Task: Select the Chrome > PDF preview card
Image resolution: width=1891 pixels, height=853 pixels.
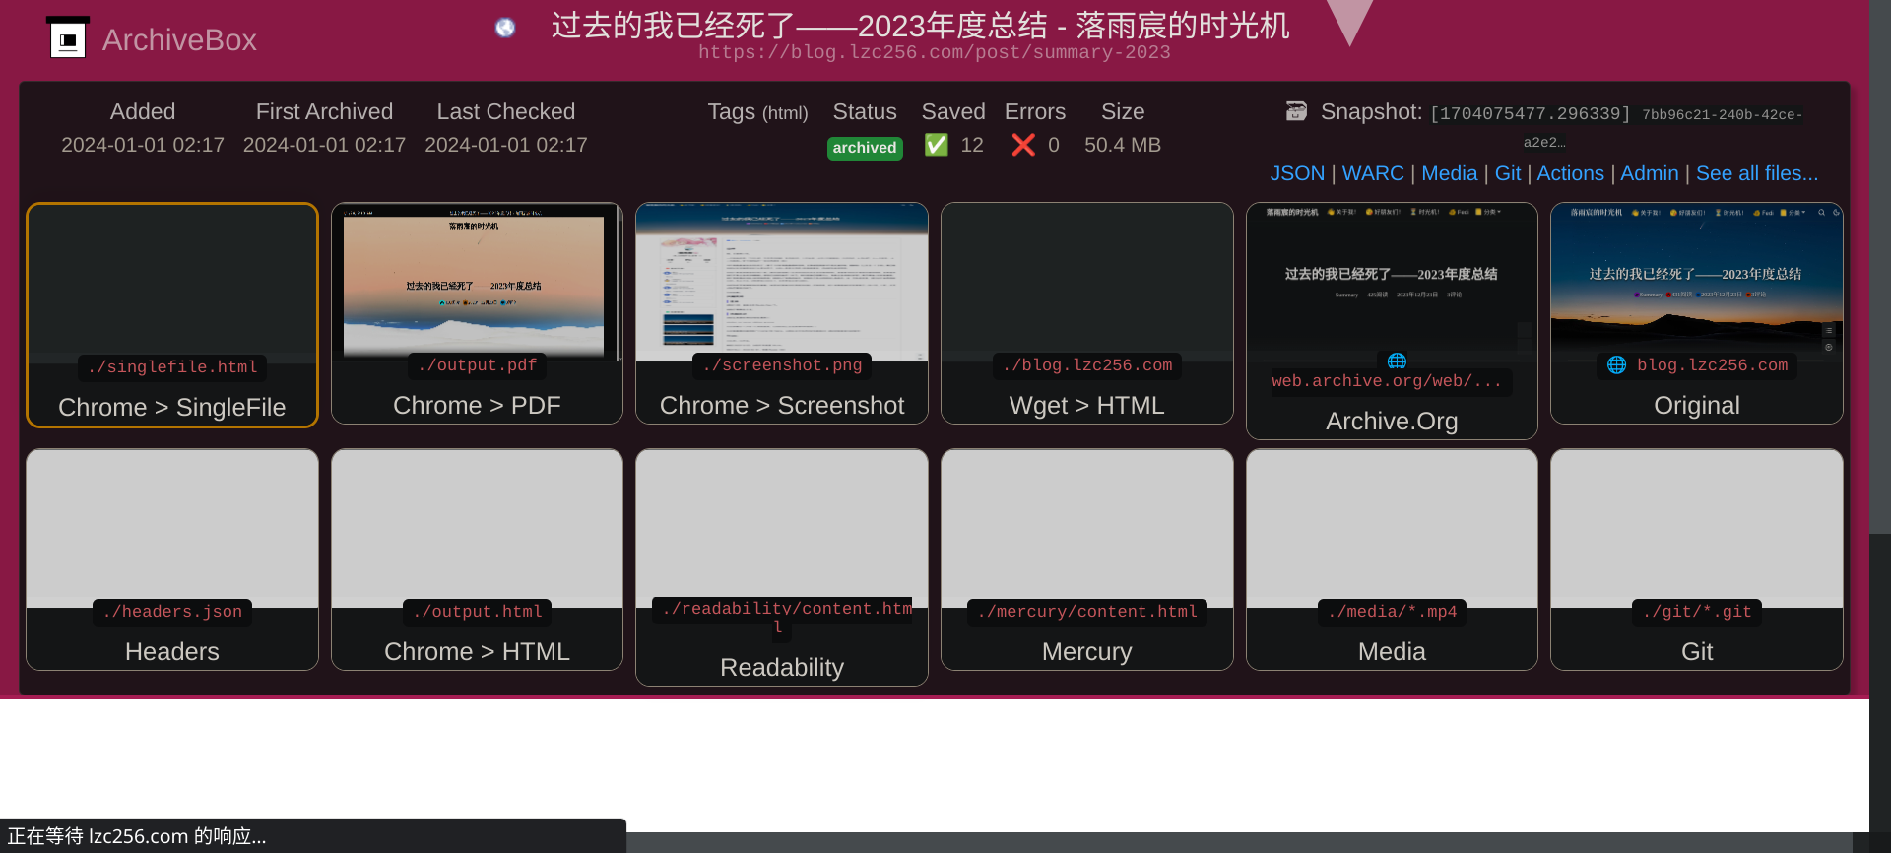Action: pos(477,286)
